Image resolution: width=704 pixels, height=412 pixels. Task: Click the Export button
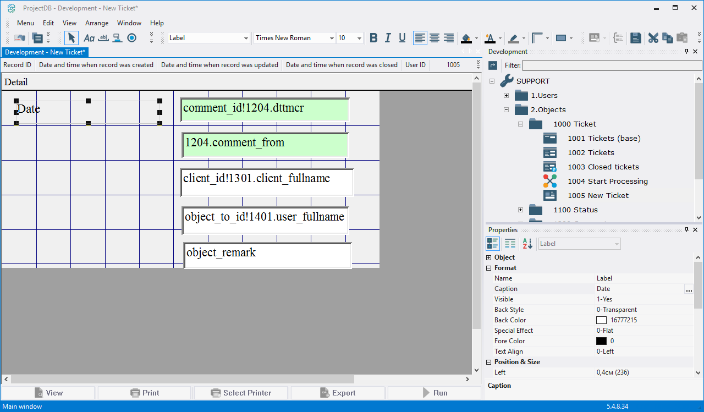pos(337,393)
